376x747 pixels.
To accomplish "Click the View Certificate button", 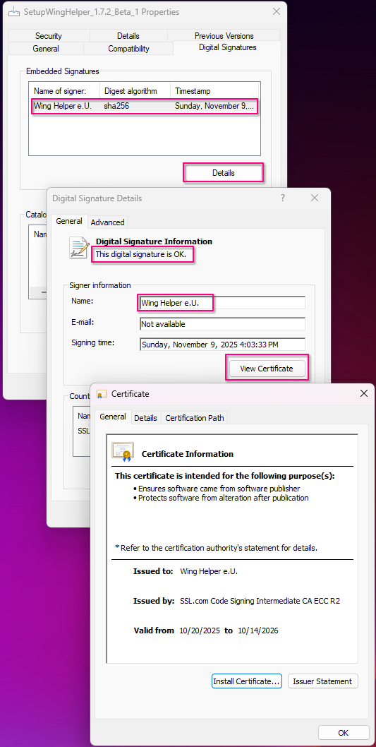I will tap(267, 369).
